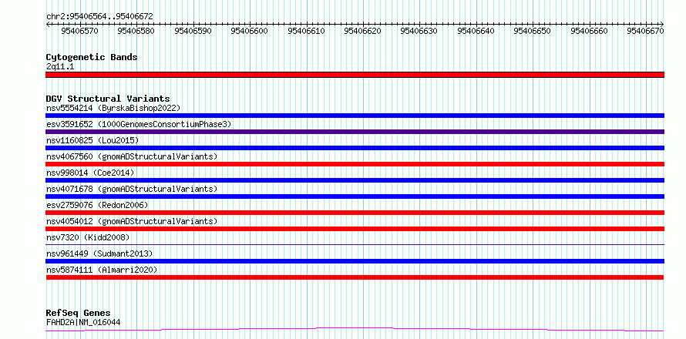686x339 pixels.
Task: Click the nsv5554214 (ByrskaBishop2022) variant label
Action: coord(113,108)
